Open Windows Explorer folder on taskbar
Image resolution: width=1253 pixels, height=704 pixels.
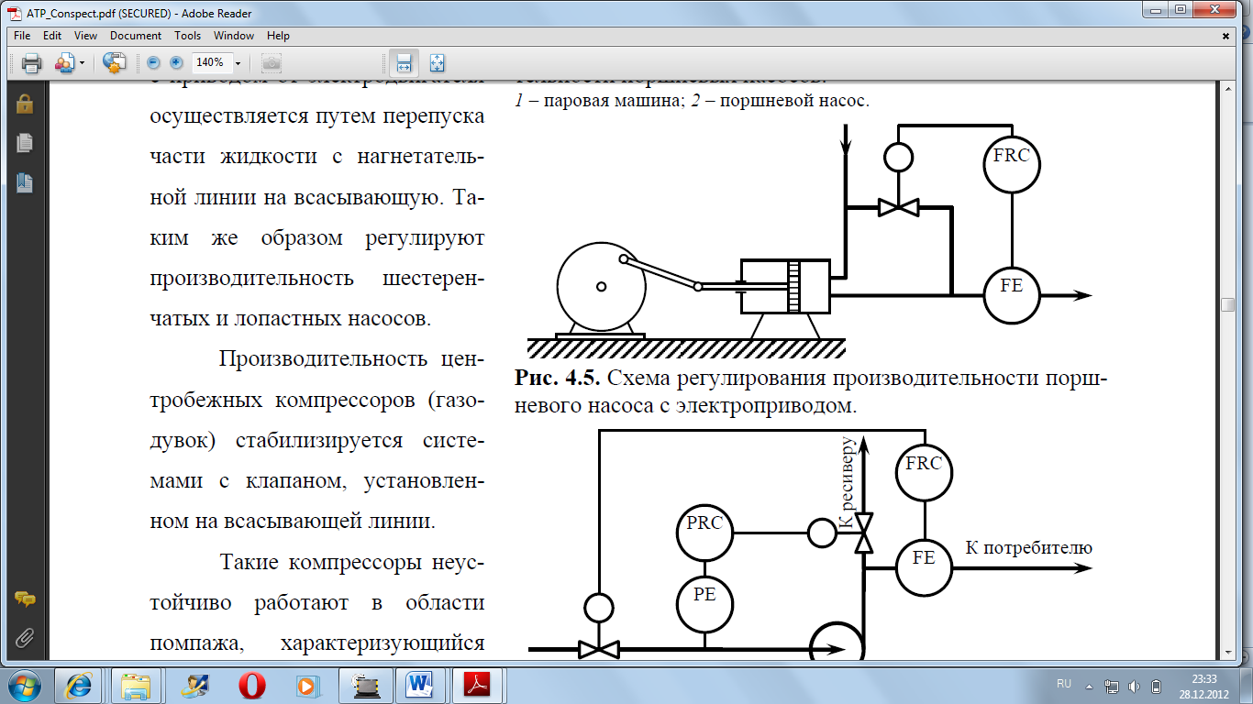(135, 685)
